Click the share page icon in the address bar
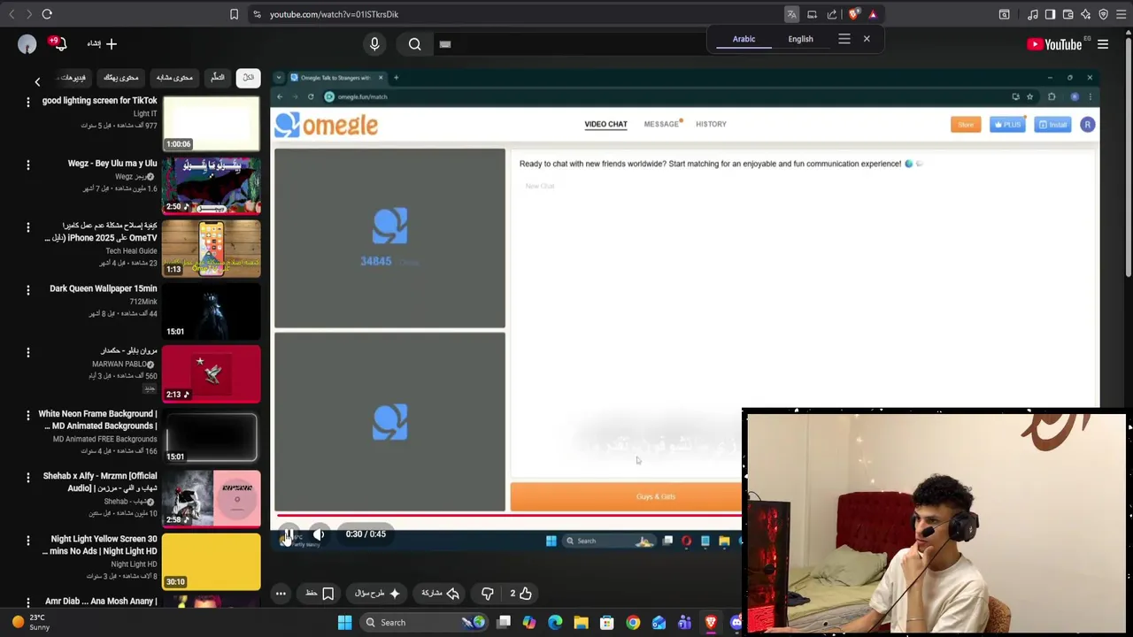This screenshot has height=637, width=1133. 832,14
